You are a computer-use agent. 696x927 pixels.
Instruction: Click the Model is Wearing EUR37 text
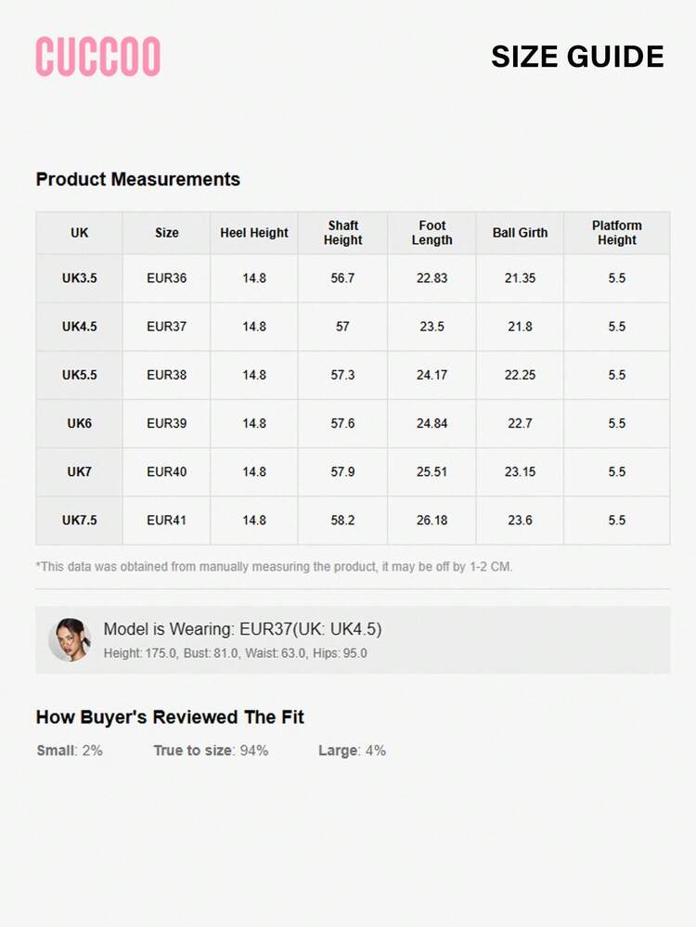tap(242, 629)
